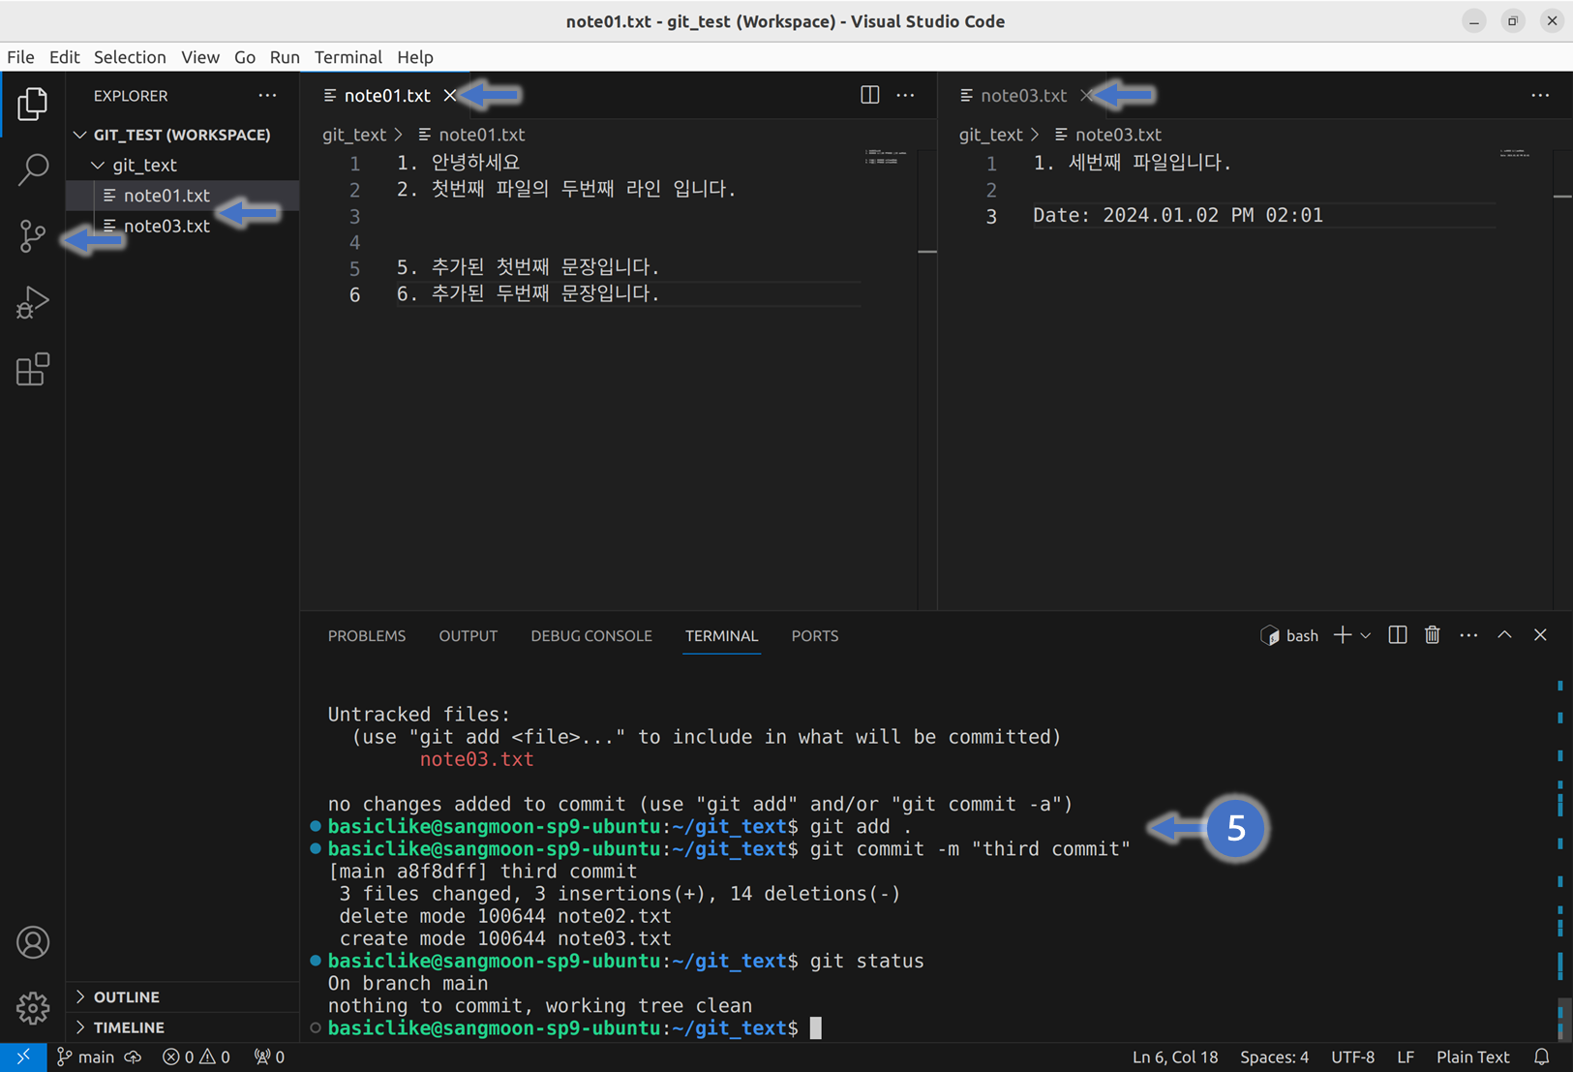Screen dimensions: 1573x1072
Task: Open the terminal launch profile dropdown
Action: click(1365, 635)
